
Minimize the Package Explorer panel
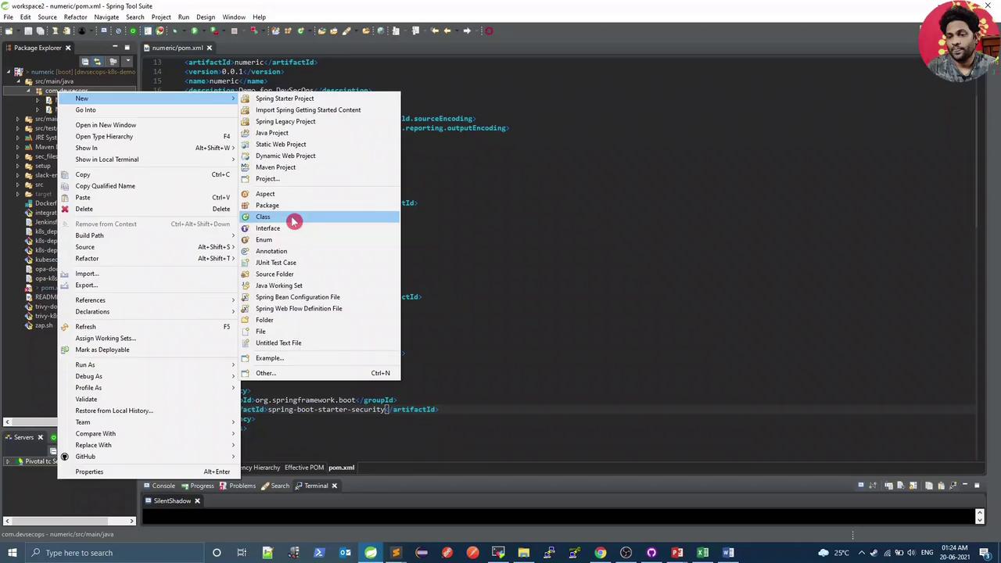click(x=115, y=48)
